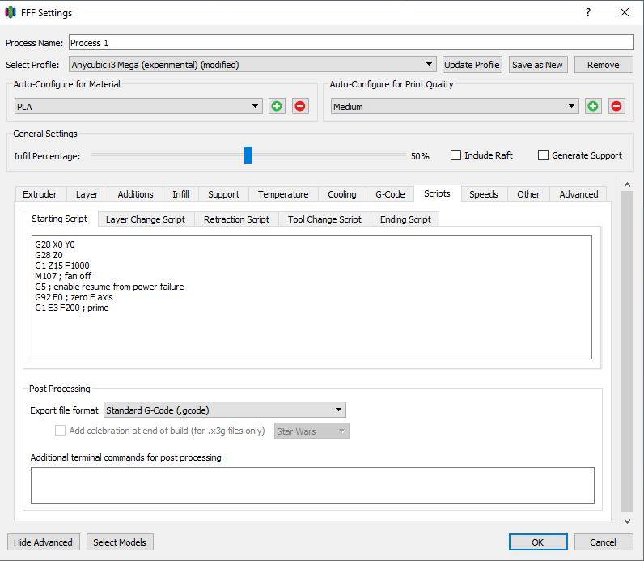Viewport: 644px width, 561px height.
Task: Click the help question mark in title bar
Action: click(x=588, y=12)
